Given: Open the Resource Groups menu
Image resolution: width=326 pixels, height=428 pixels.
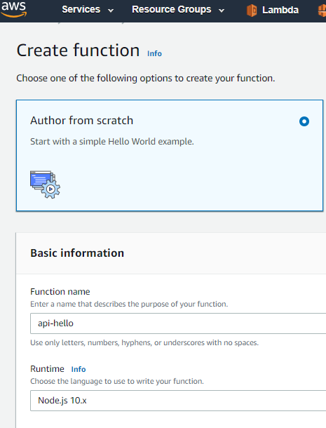Looking at the screenshot, I should [x=172, y=10].
